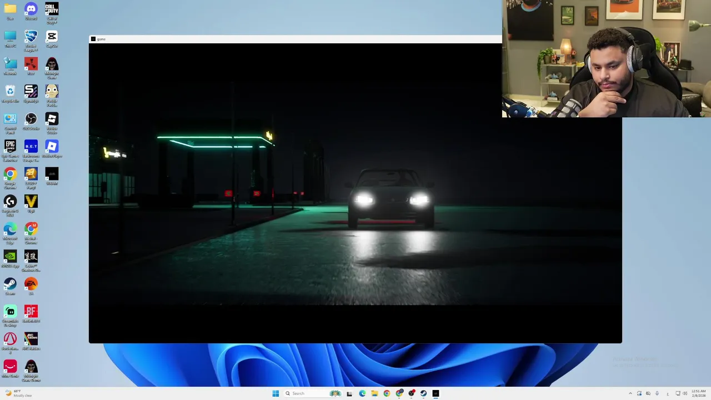Select the Google Chrome desktop shortcut
This screenshot has height=400, width=711.
point(10,178)
